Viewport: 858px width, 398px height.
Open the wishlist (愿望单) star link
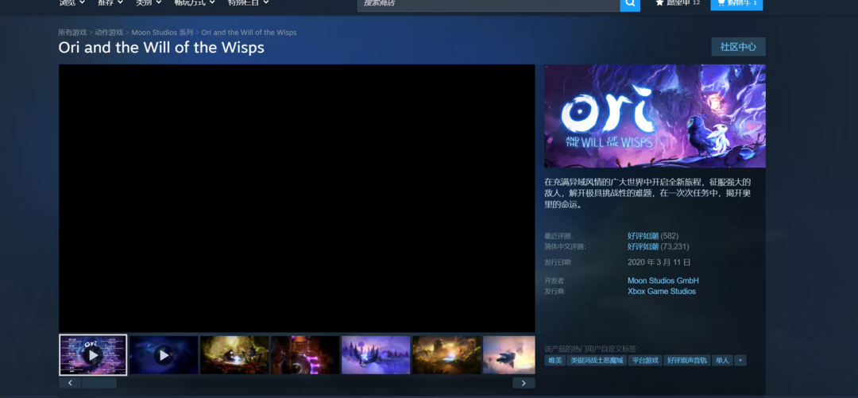pyautogui.click(x=678, y=2)
